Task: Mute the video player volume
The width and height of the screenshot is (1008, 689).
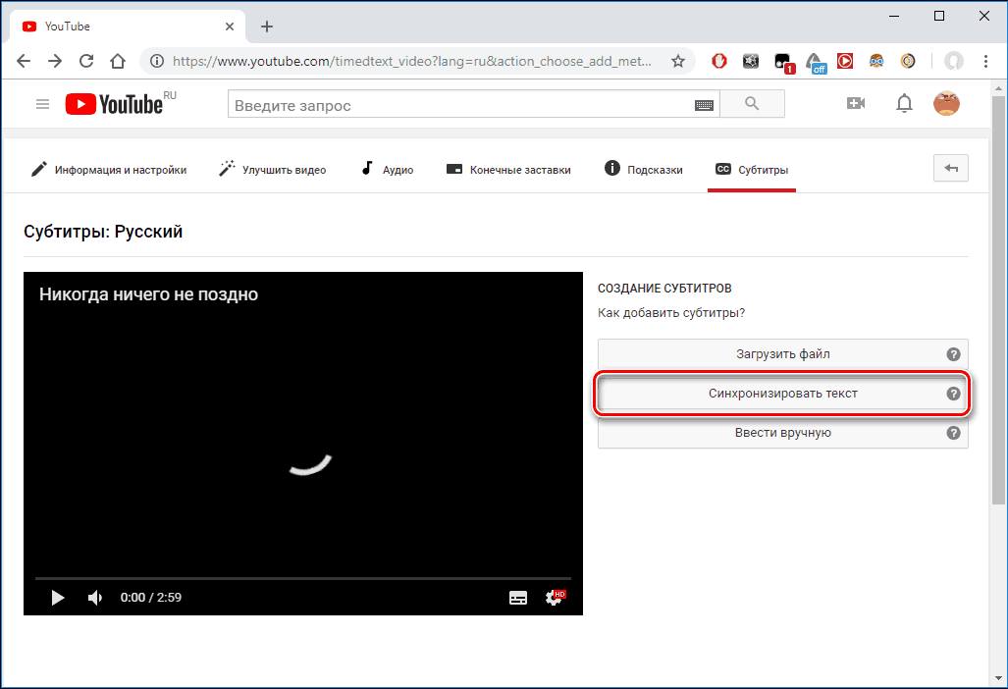Action: click(x=95, y=598)
